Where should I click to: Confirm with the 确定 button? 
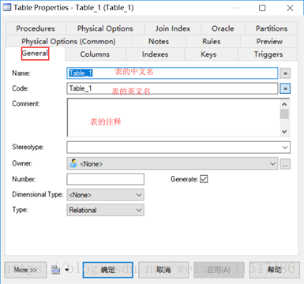[x=107, y=270]
